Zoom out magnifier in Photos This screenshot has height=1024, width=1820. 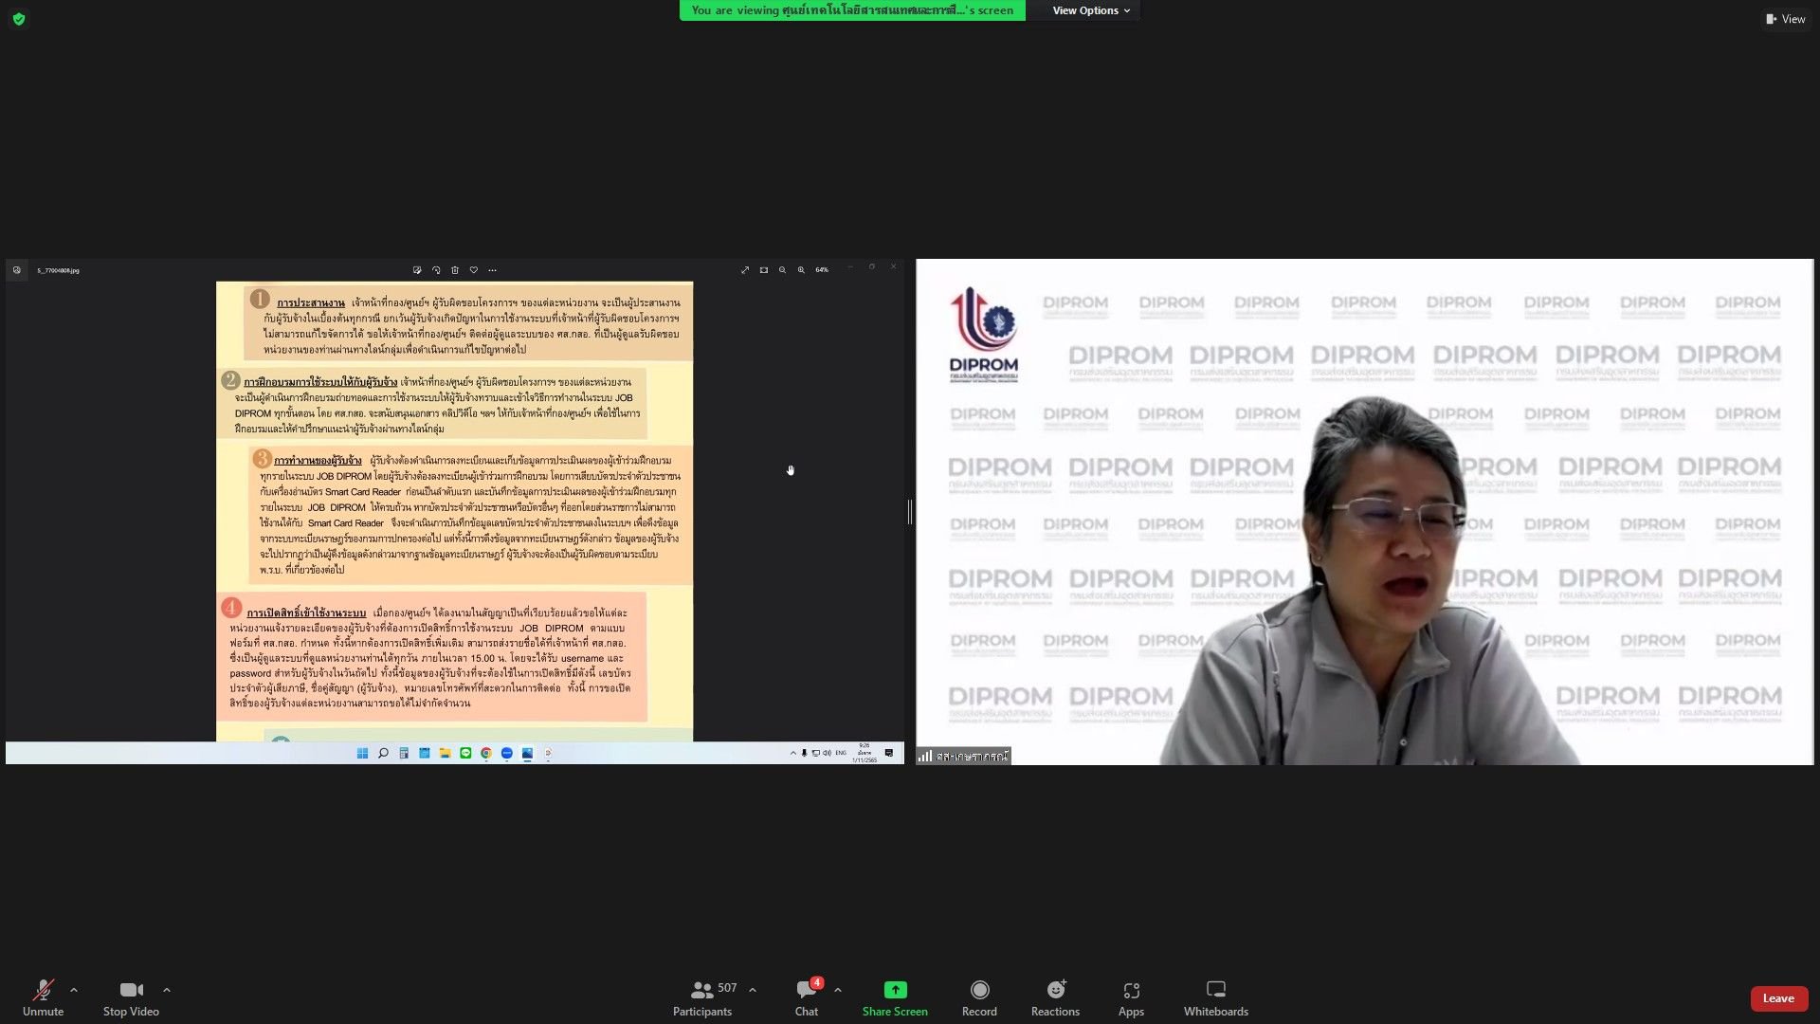pos(782,270)
